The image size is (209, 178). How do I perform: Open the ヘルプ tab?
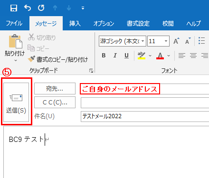click(194, 23)
